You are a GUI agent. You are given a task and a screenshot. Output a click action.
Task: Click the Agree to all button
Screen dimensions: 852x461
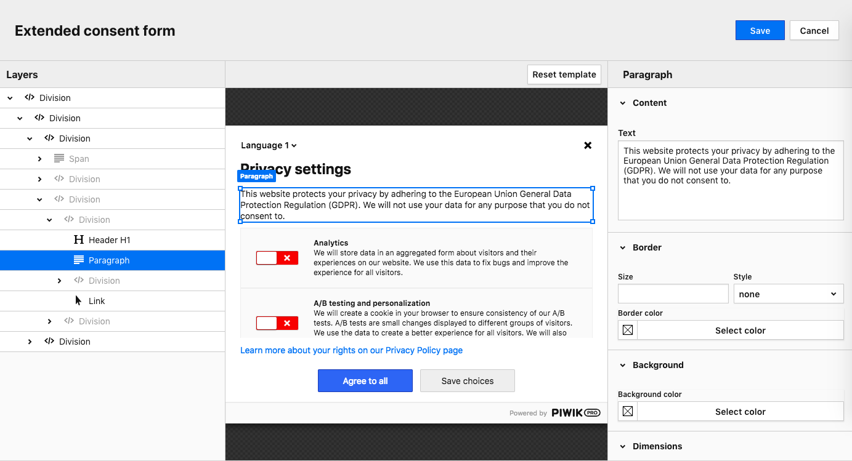[x=365, y=381]
